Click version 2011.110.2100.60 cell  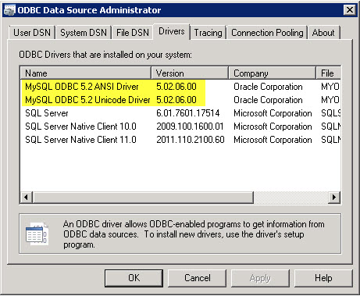click(x=191, y=140)
